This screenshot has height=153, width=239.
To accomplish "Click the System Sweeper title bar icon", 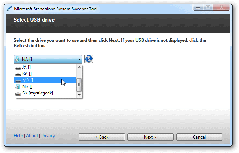I will click(x=9, y=9).
